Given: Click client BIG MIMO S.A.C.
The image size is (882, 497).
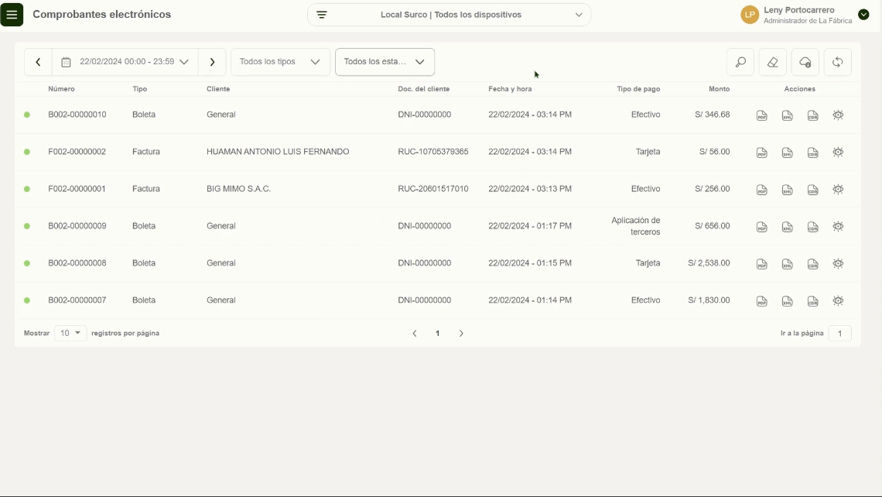Looking at the screenshot, I should (238, 189).
